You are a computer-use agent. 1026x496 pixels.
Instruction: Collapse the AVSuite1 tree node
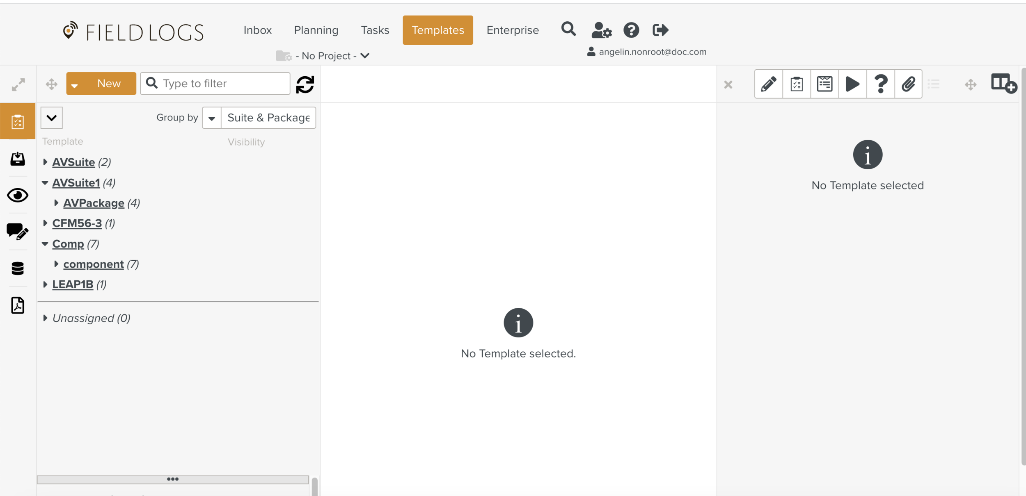[x=45, y=183]
